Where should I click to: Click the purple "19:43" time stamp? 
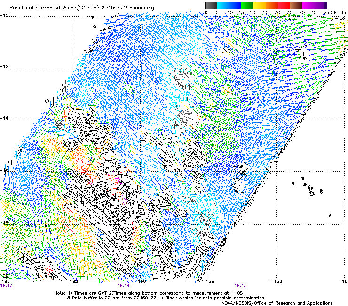point(7,286)
